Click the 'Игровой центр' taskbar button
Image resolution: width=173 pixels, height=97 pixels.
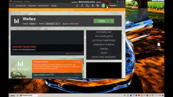tap(29, 95)
